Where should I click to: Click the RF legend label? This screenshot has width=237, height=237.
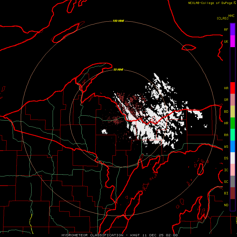(x=226, y=29)
